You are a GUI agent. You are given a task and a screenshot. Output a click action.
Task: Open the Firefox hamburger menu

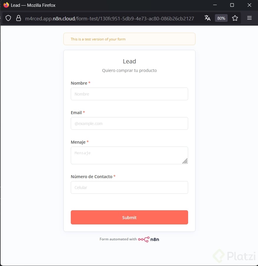pyautogui.click(x=249, y=18)
